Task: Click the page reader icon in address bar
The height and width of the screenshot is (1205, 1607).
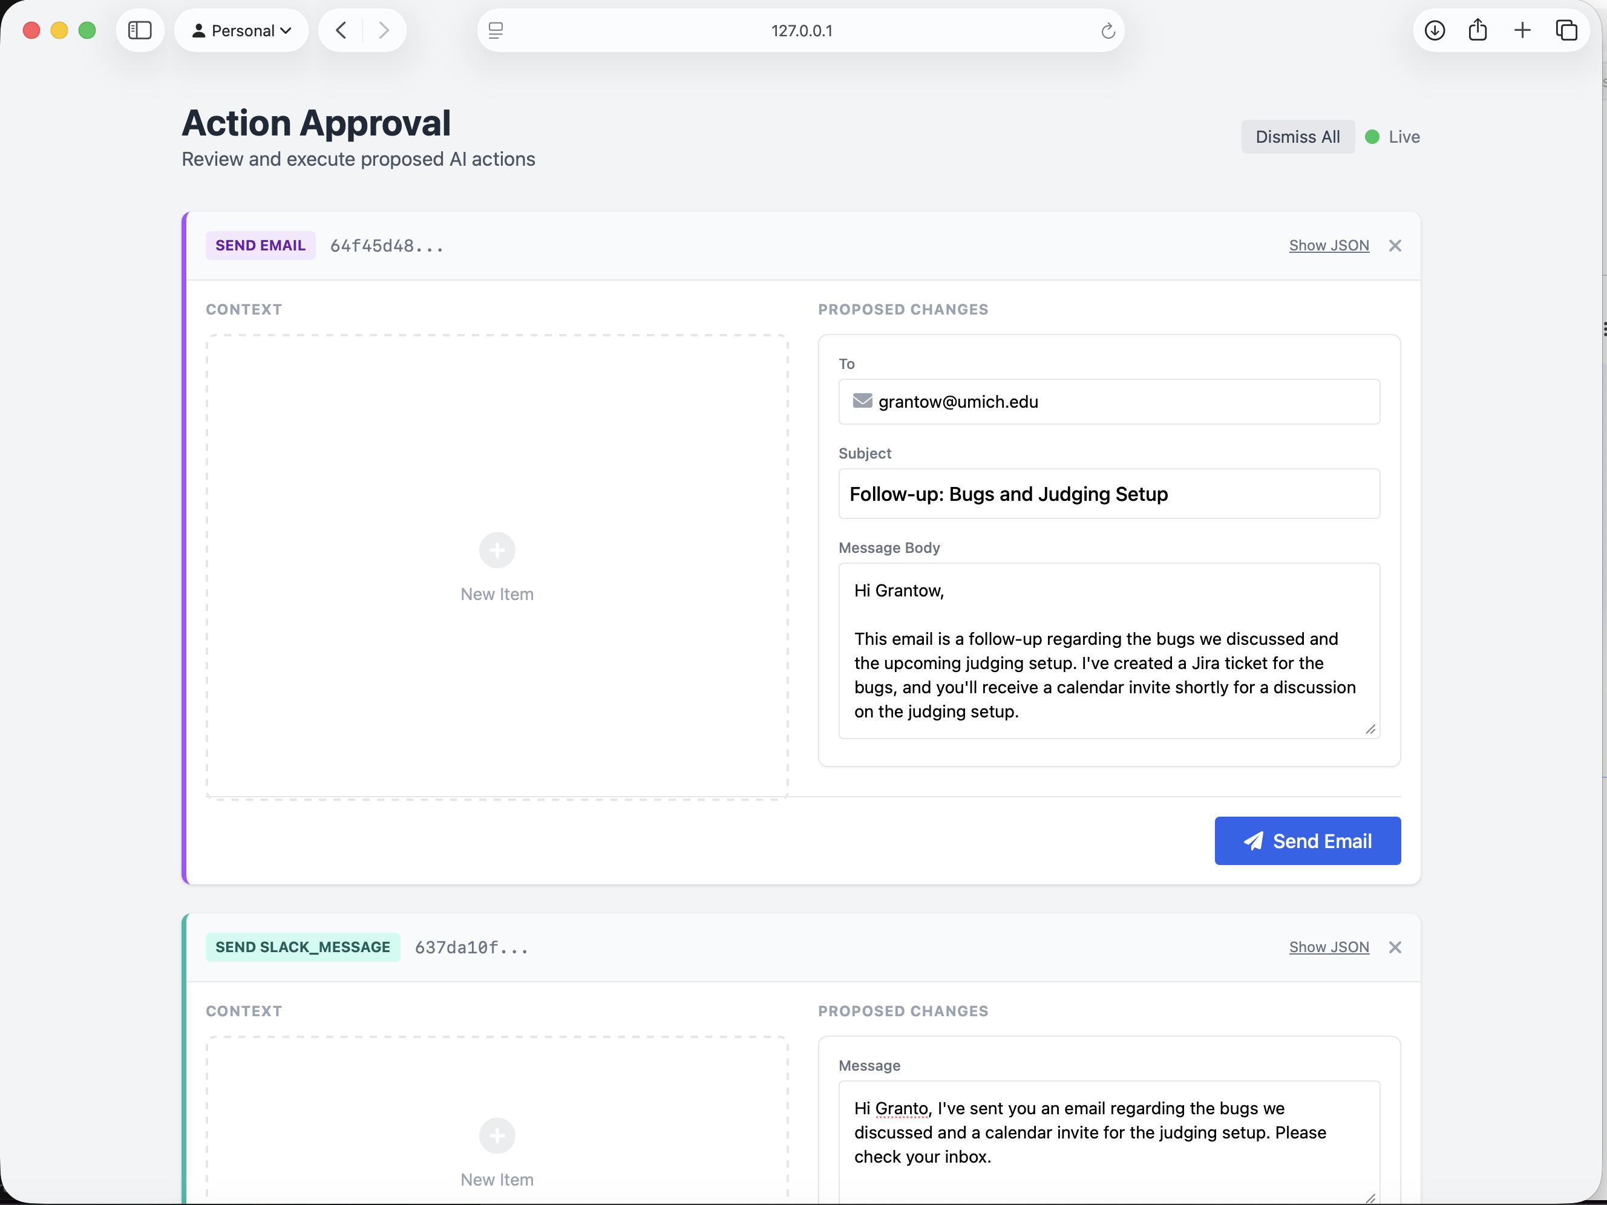Action: click(x=496, y=30)
